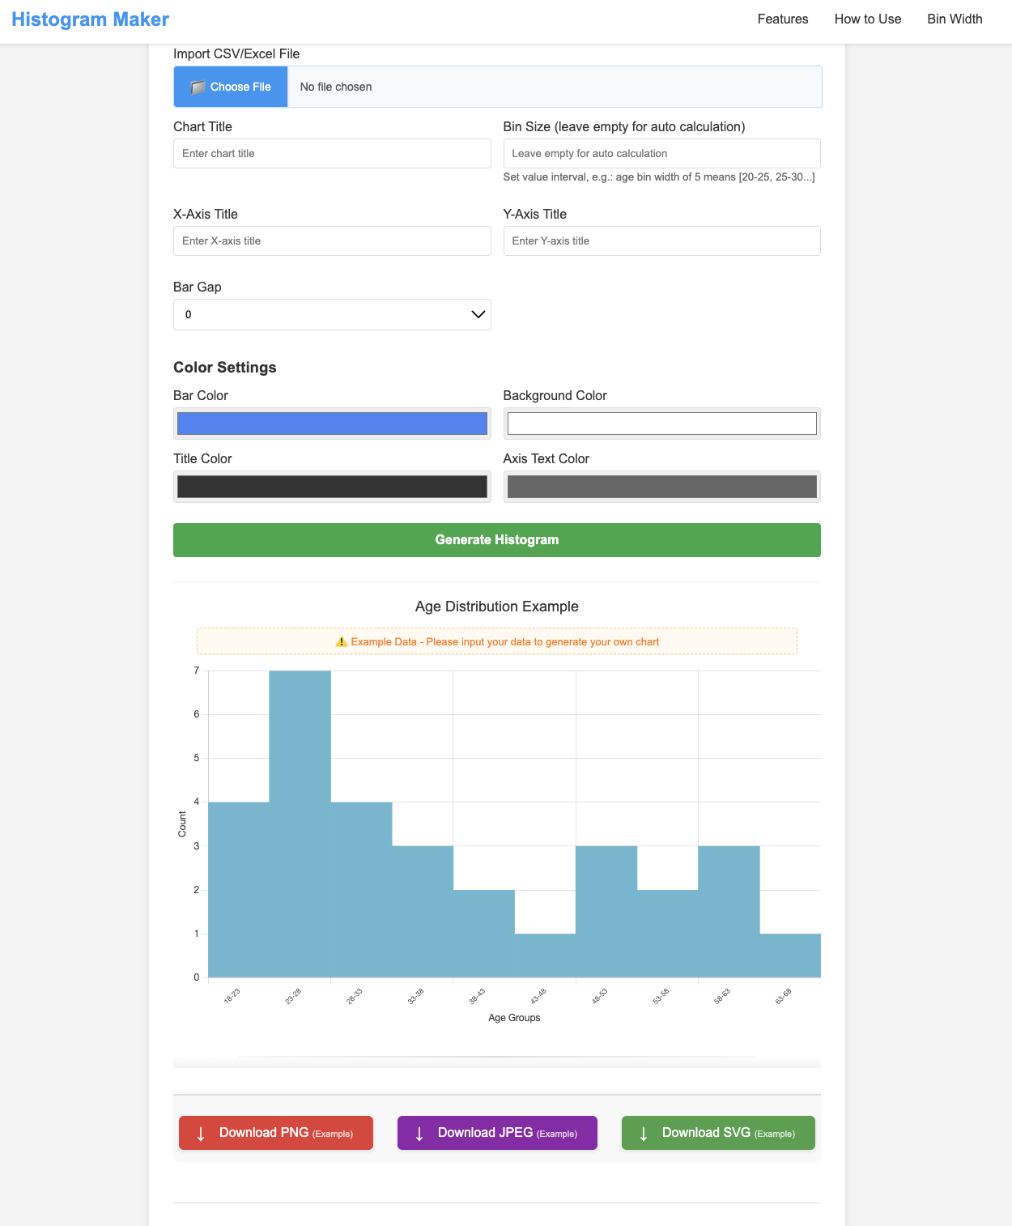Open the Axis Text Color picker
Image resolution: width=1012 pixels, height=1226 pixels.
[x=661, y=486]
